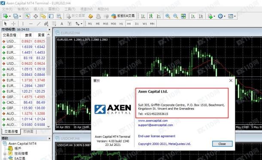Open the Charts (C) menu
The height and width of the screenshot is (160, 262).
click(54, 9)
